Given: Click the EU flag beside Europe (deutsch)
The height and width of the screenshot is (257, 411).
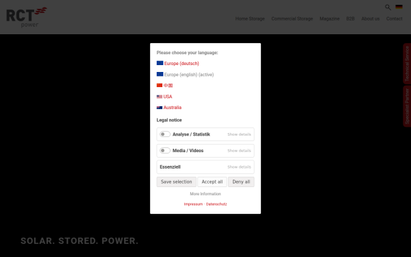Looking at the screenshot, I should (160, 63).
